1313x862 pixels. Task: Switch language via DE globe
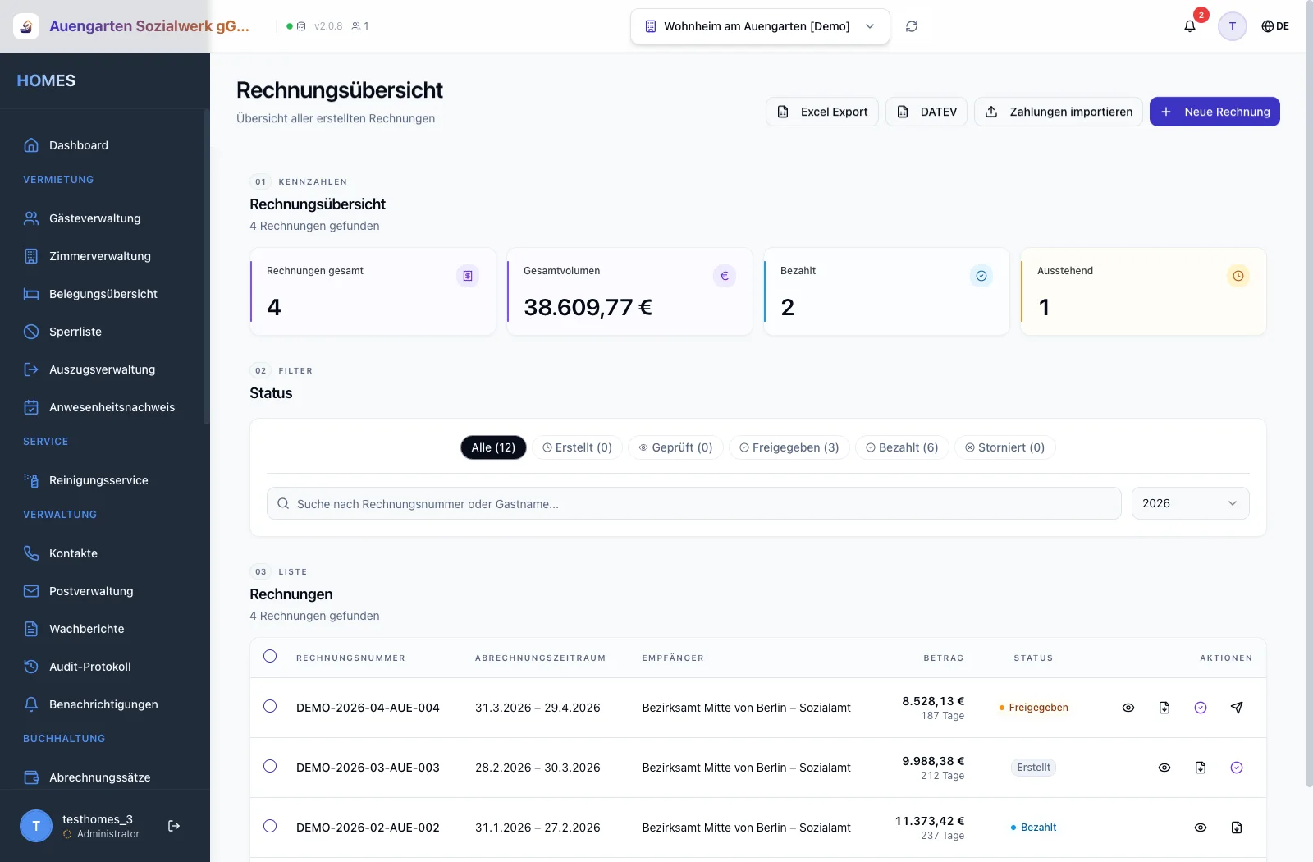click(x=1275, y=26)
